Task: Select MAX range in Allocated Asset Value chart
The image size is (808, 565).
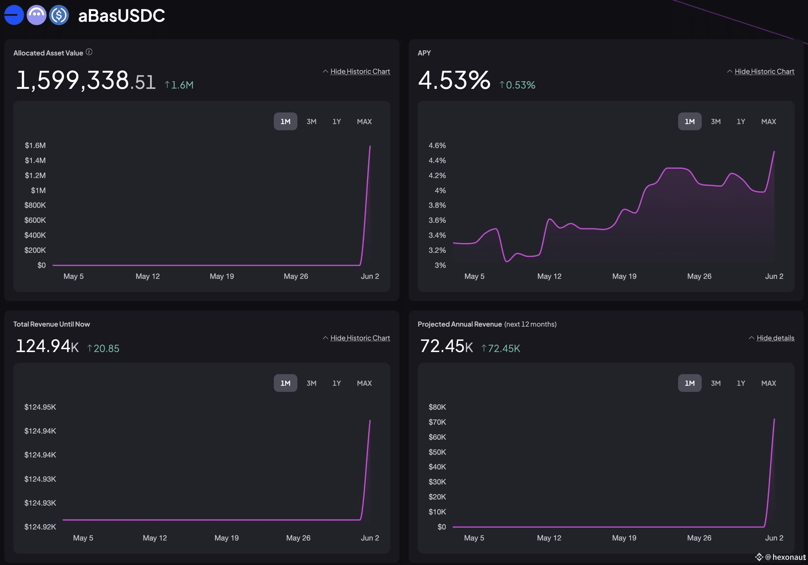Action: [364, 121]
